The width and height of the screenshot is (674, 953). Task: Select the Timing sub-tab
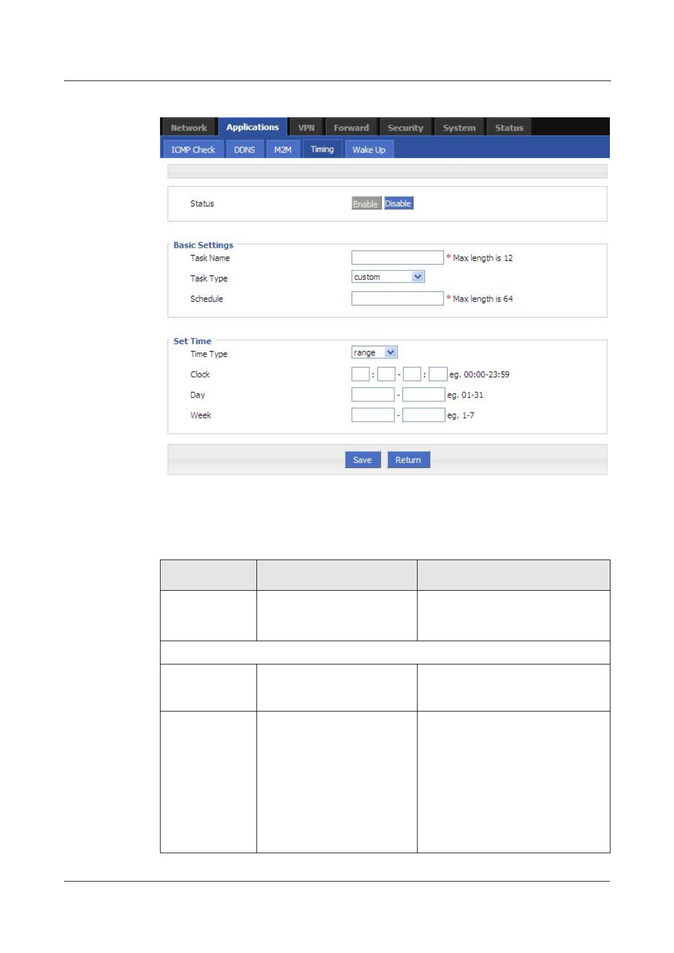click(322, 149)
